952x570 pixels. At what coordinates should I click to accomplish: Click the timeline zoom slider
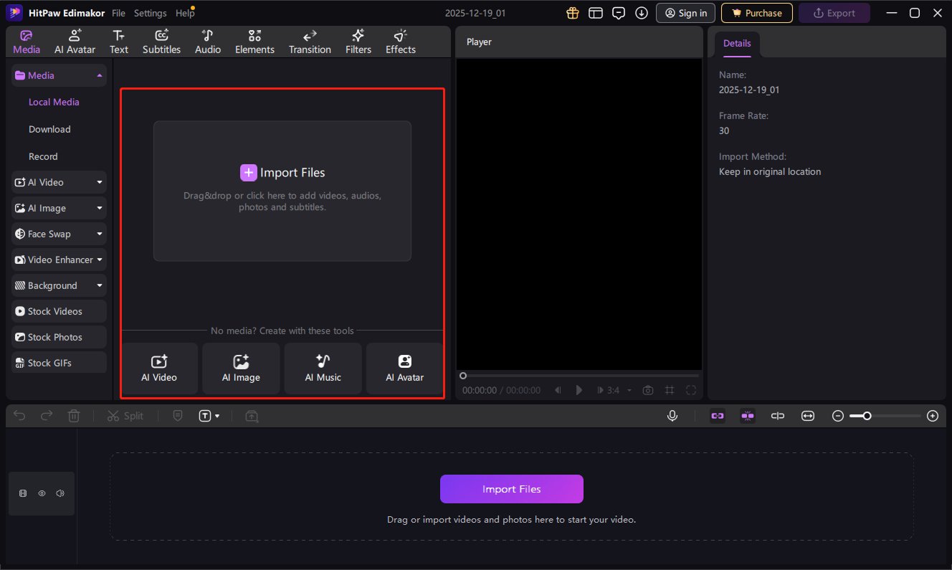tap(885, 416)
